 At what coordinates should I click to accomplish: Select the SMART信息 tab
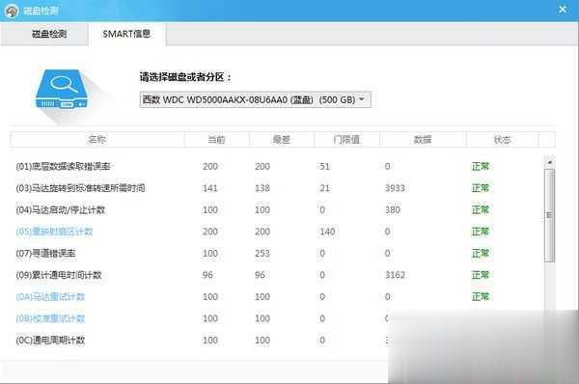(126, 34)
